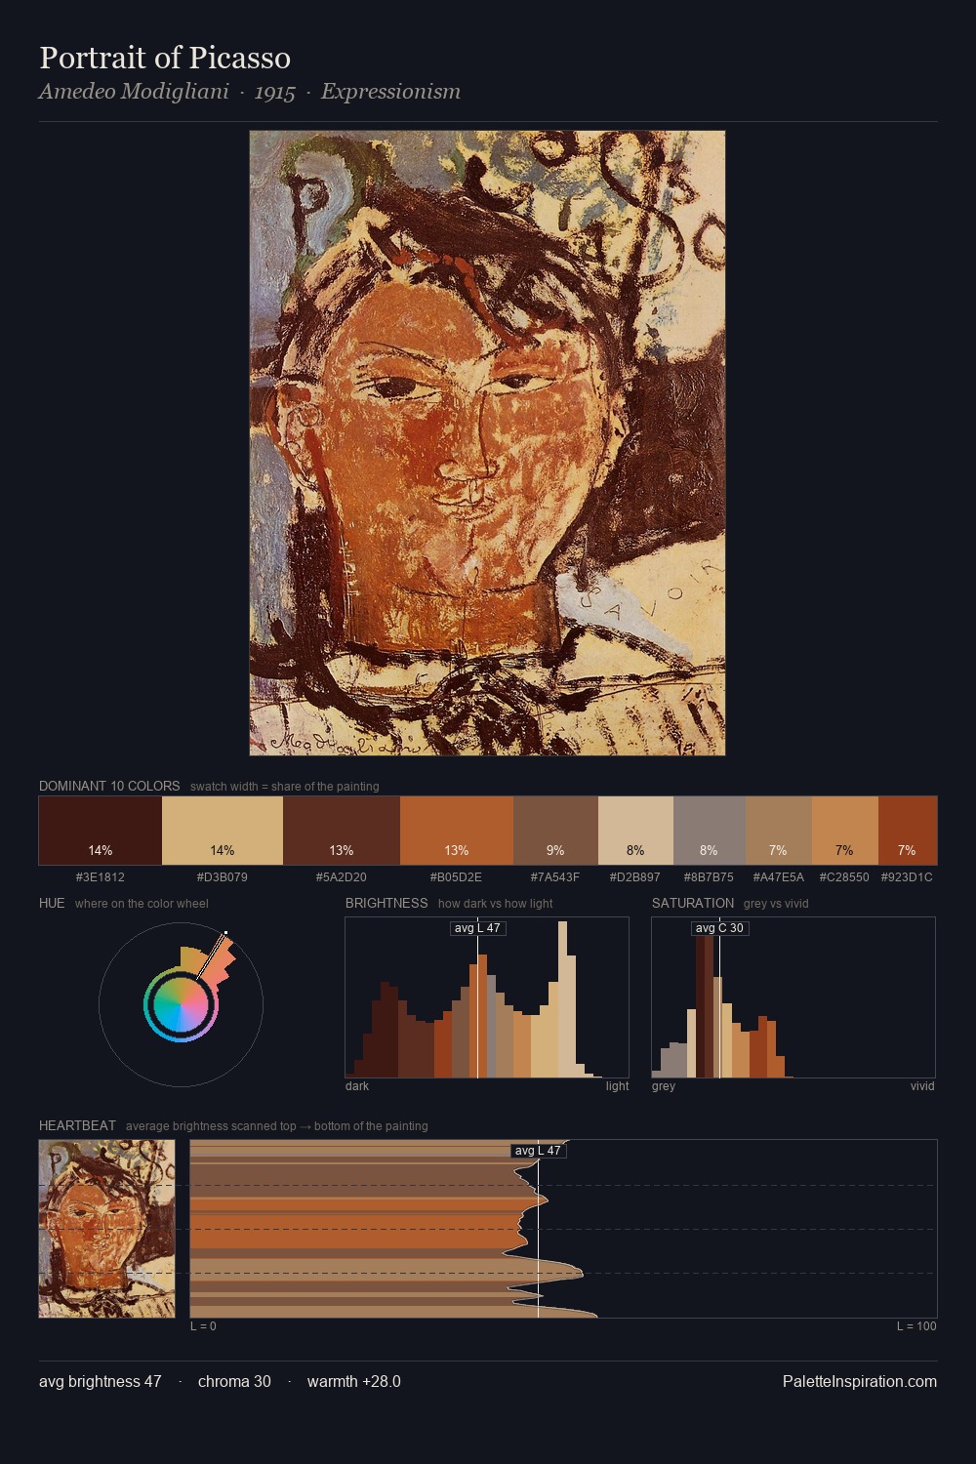This screenshot has height=1464, width=976.
Task: Click the 'avg L 47' label in Heartbeat chart
Action: (x=538, y=1151)
